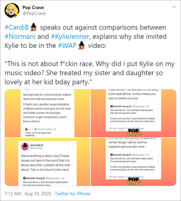The height and width of the screenshot is (201, 181).
Task: Open the #WAP hashtag
Action: coord(67,46)
